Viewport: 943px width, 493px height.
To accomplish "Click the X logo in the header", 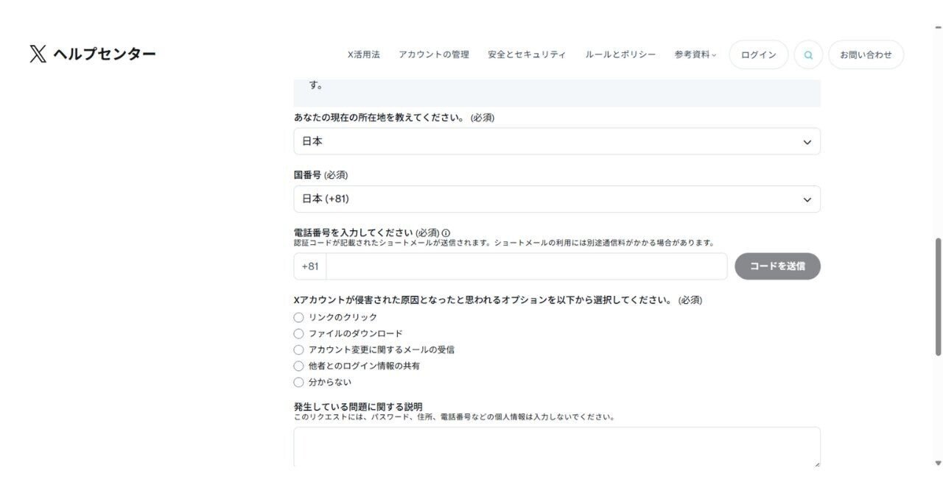I will click(x=36, y=53).
